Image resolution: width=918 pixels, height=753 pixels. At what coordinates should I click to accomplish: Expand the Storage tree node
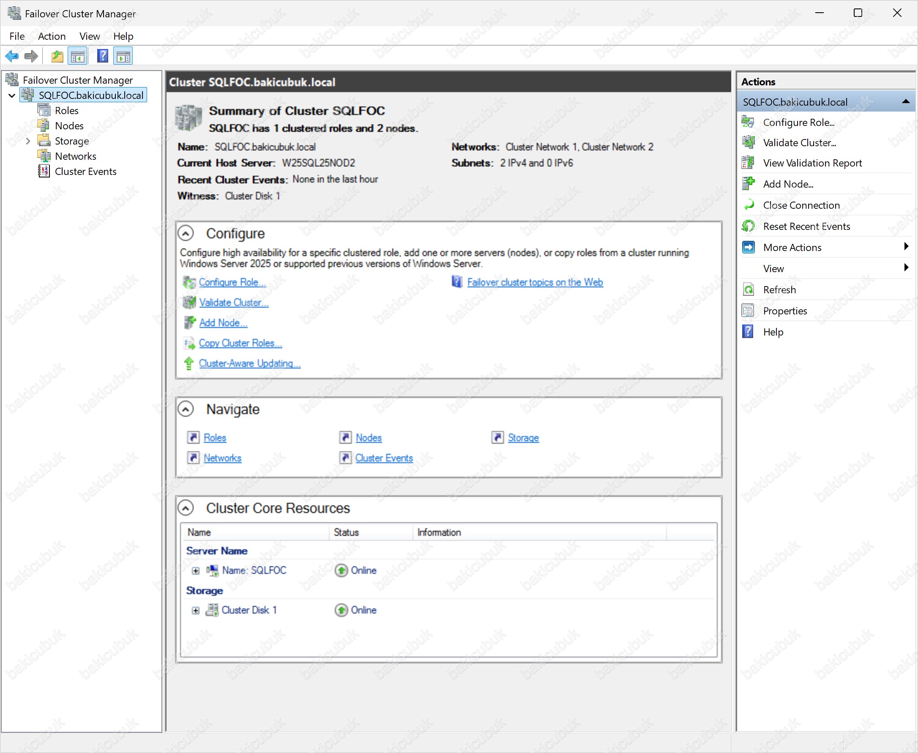28,141
